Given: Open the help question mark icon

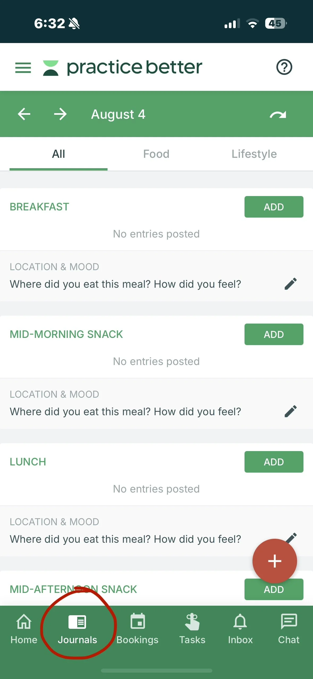Looking at the screenshot, I should (284, 67).
